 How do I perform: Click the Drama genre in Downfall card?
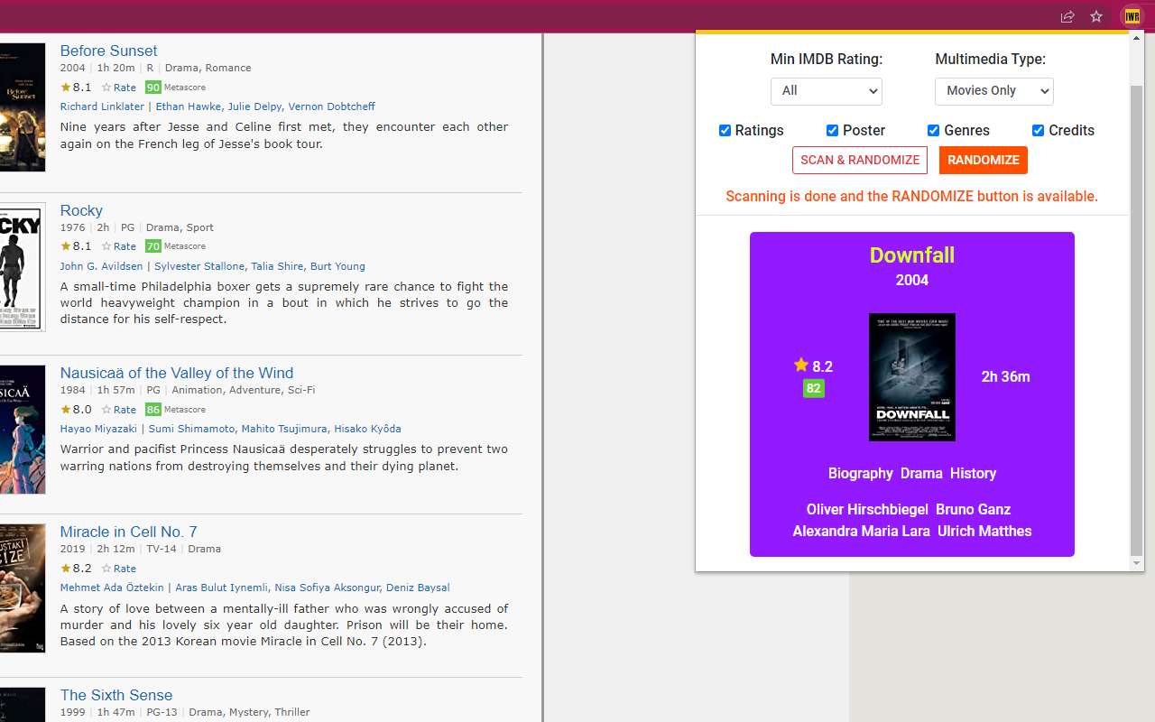(921, 474)
